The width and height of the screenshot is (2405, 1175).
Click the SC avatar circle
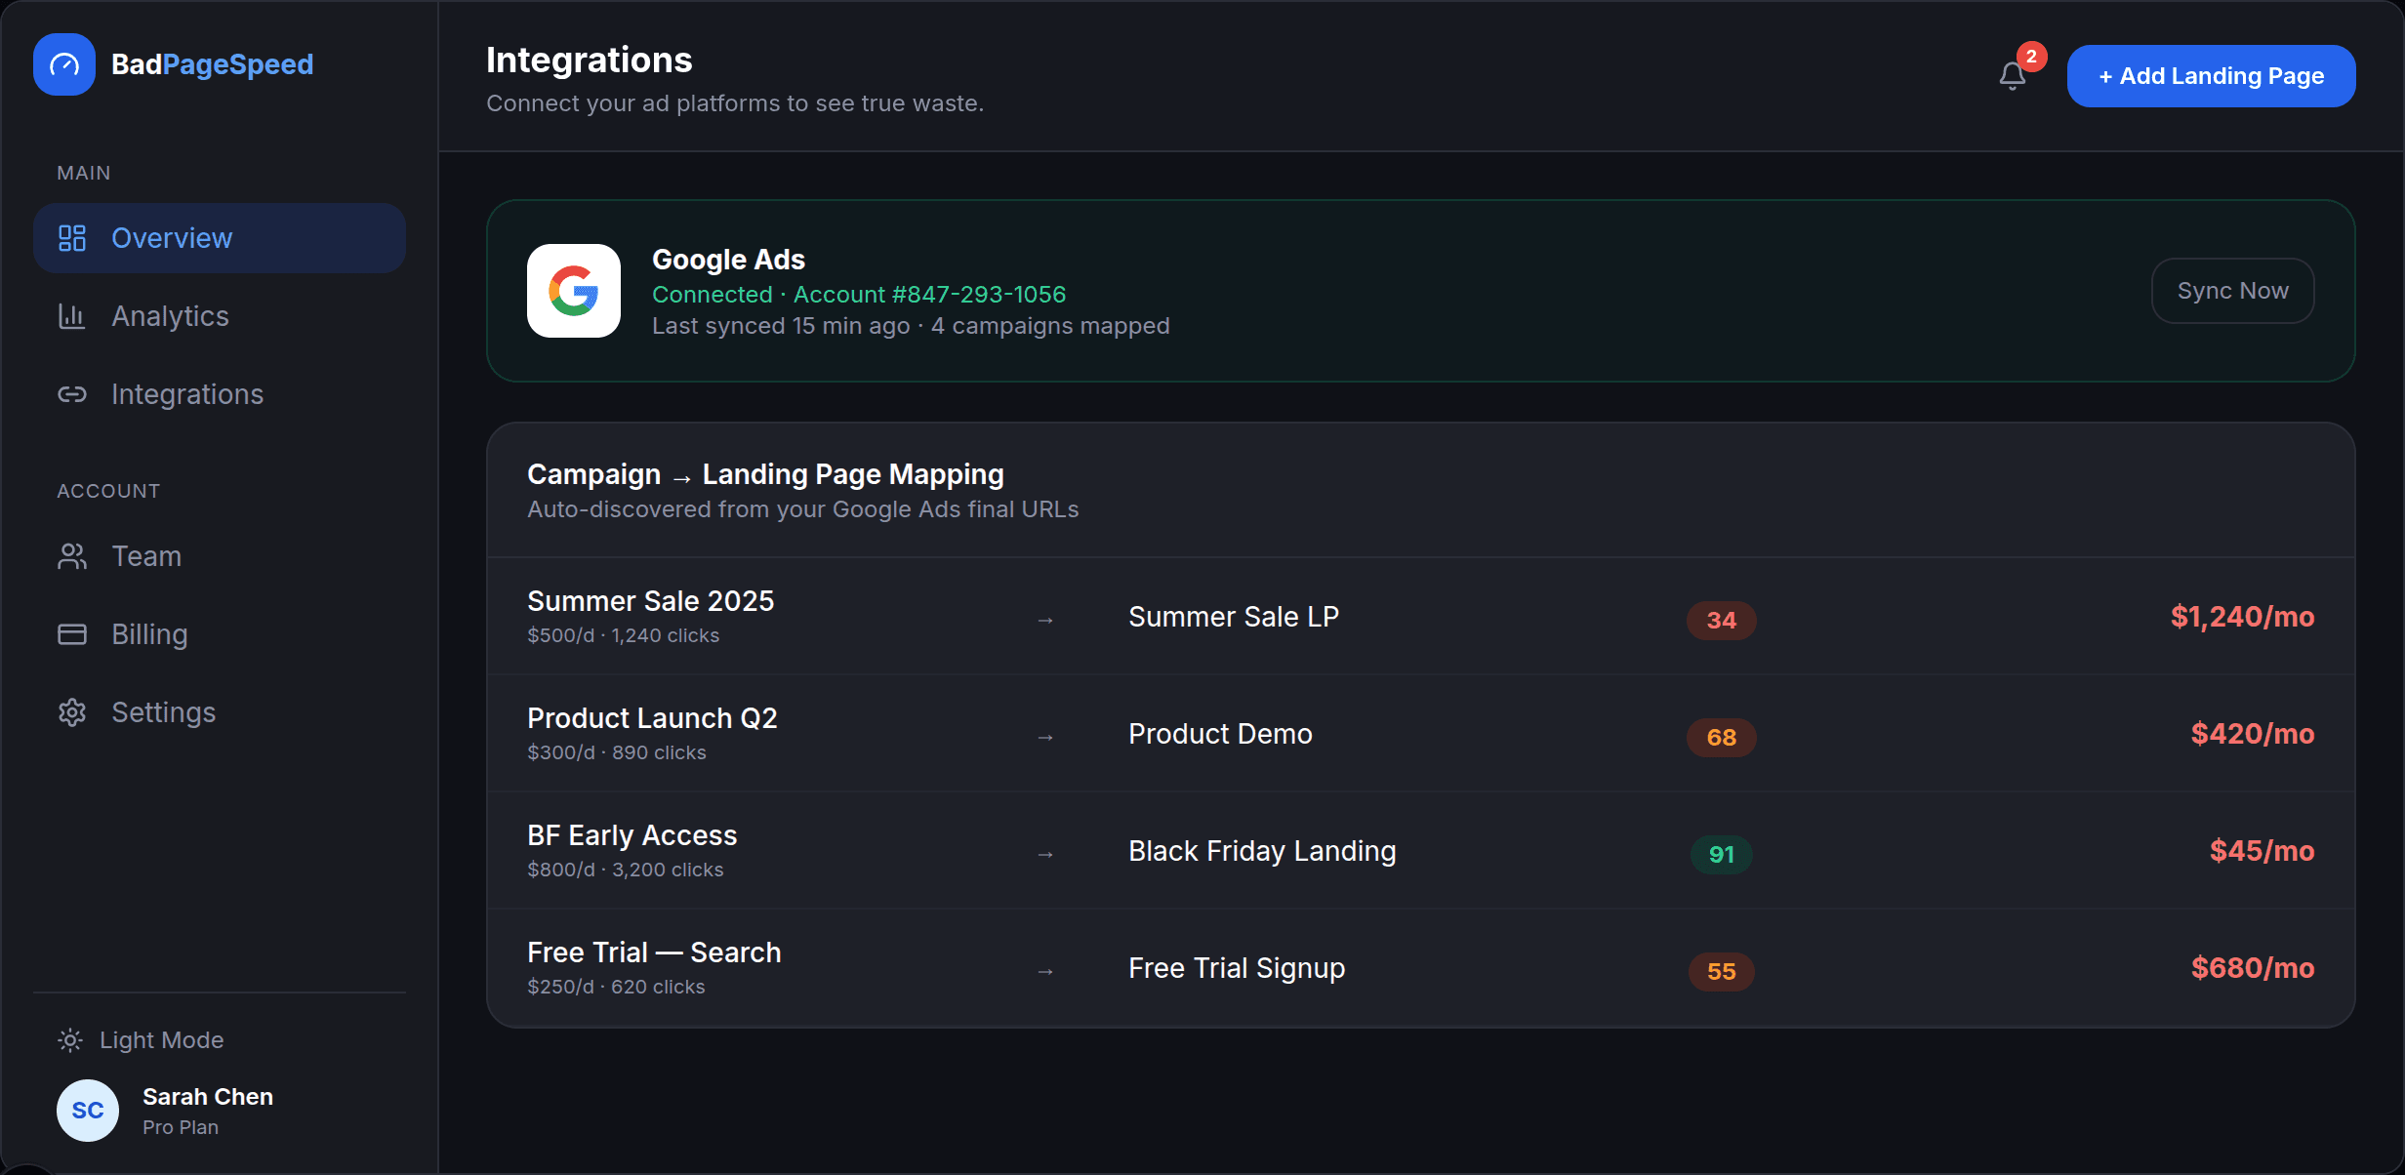coord(88,1111)
